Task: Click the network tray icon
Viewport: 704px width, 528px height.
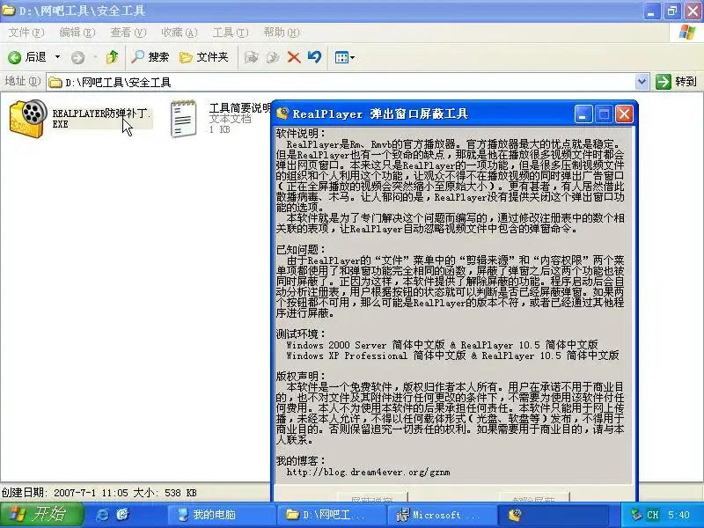Action: pyautogui.click(x=635, y=515)
